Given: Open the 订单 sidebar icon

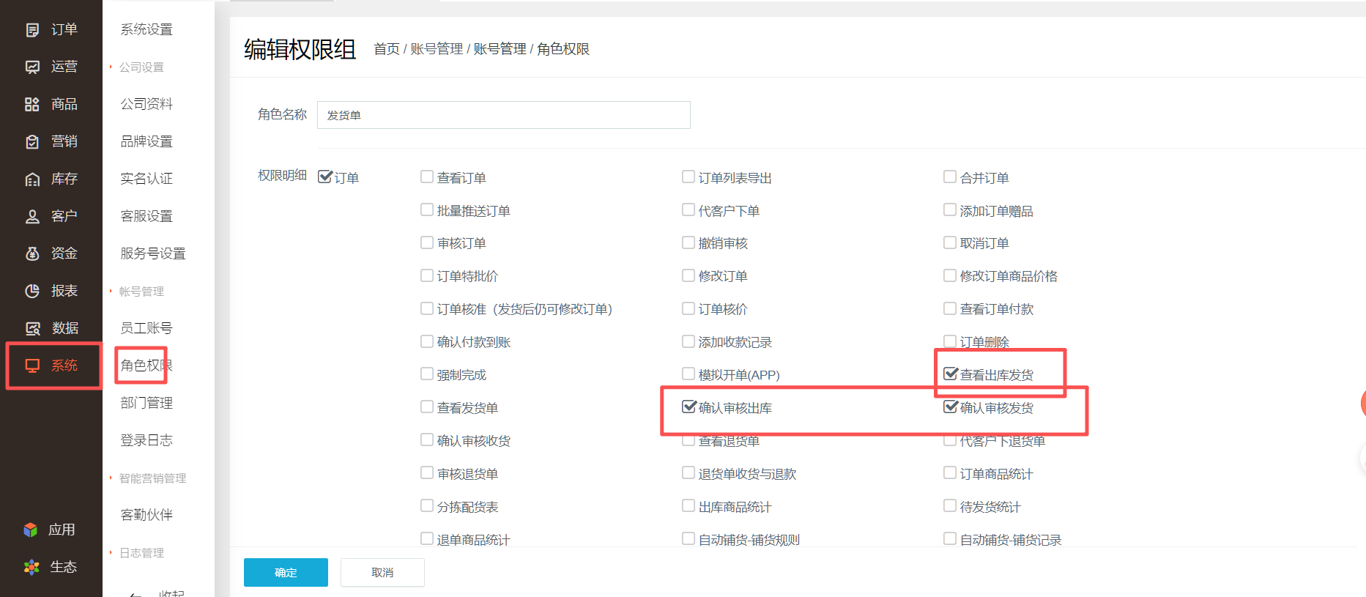Looking at the screenshot, I should [32, 30].
